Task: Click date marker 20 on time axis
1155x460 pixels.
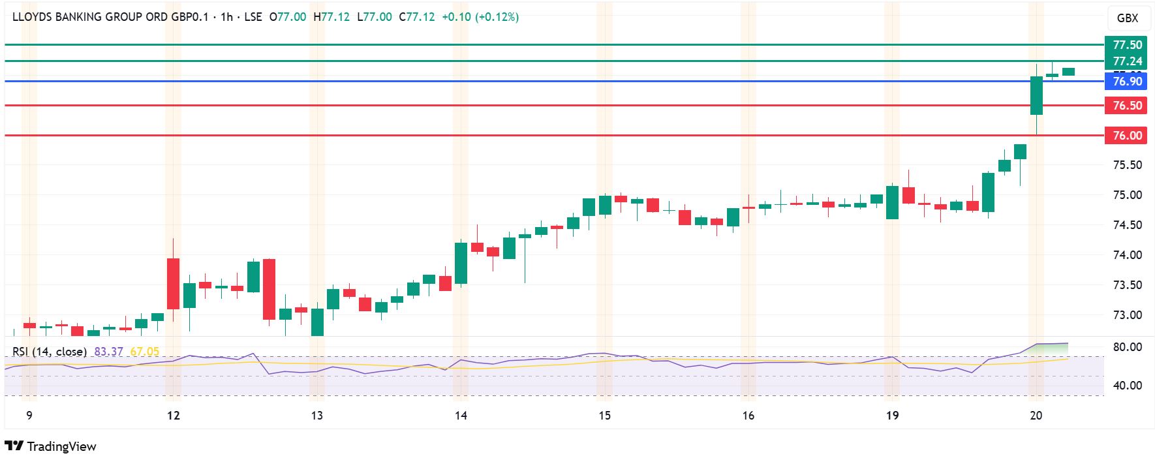Action: [1036, 416]
